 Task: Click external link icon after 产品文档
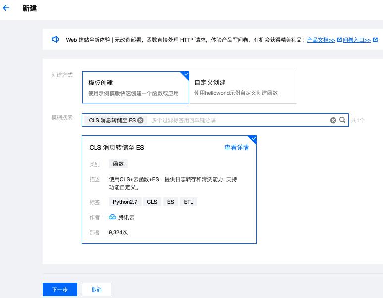coord(339,40)
